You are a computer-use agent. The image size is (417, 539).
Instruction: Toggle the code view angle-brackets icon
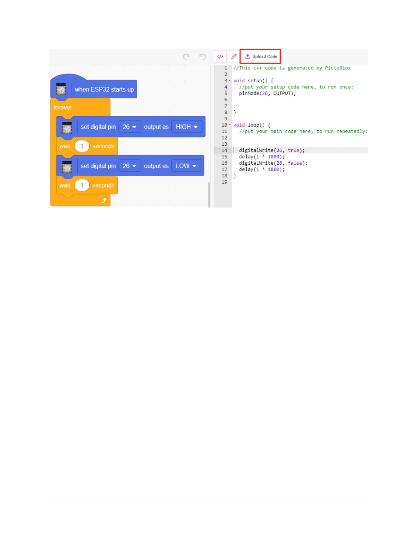coord(220,56)
